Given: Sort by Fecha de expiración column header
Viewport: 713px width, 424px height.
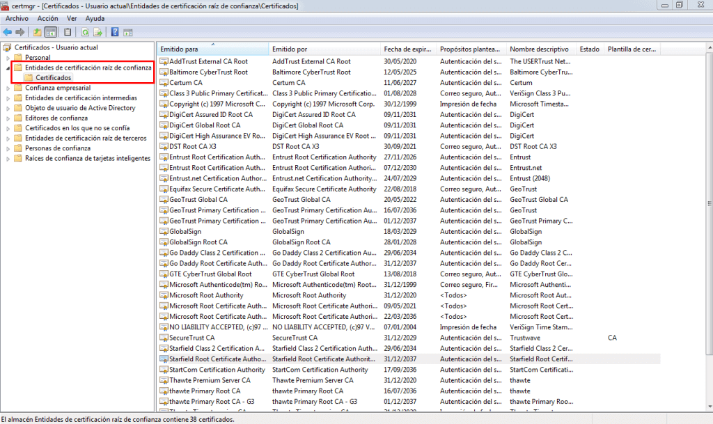Looking at the screenshot, I should [x=408, y=49].
